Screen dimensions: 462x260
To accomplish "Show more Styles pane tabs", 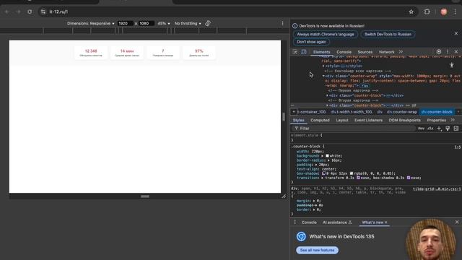I will [453, 120].
